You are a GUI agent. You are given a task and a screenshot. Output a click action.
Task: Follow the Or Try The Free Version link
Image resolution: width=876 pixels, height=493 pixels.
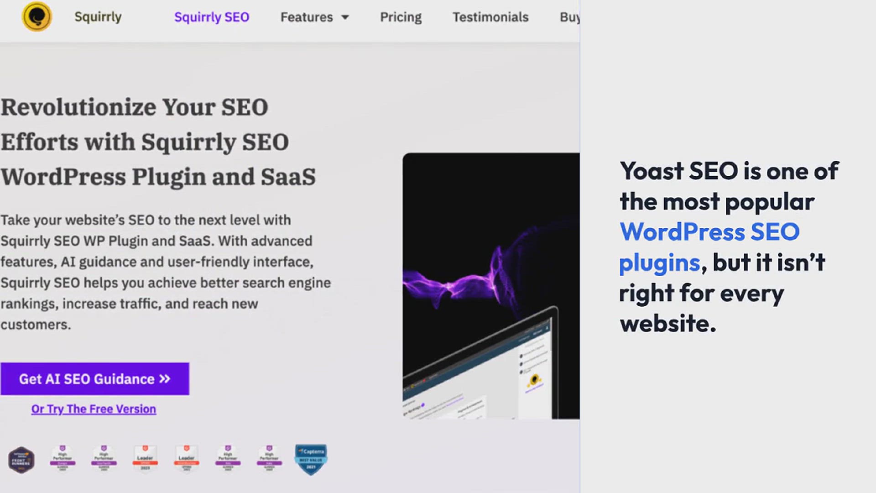tap(94, 409)
